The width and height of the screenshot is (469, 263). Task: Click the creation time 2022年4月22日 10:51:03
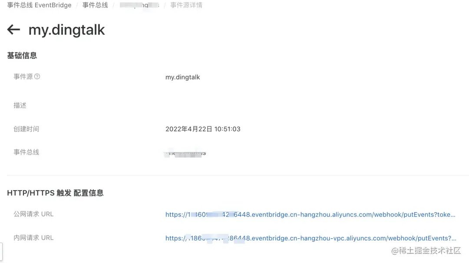203,129
